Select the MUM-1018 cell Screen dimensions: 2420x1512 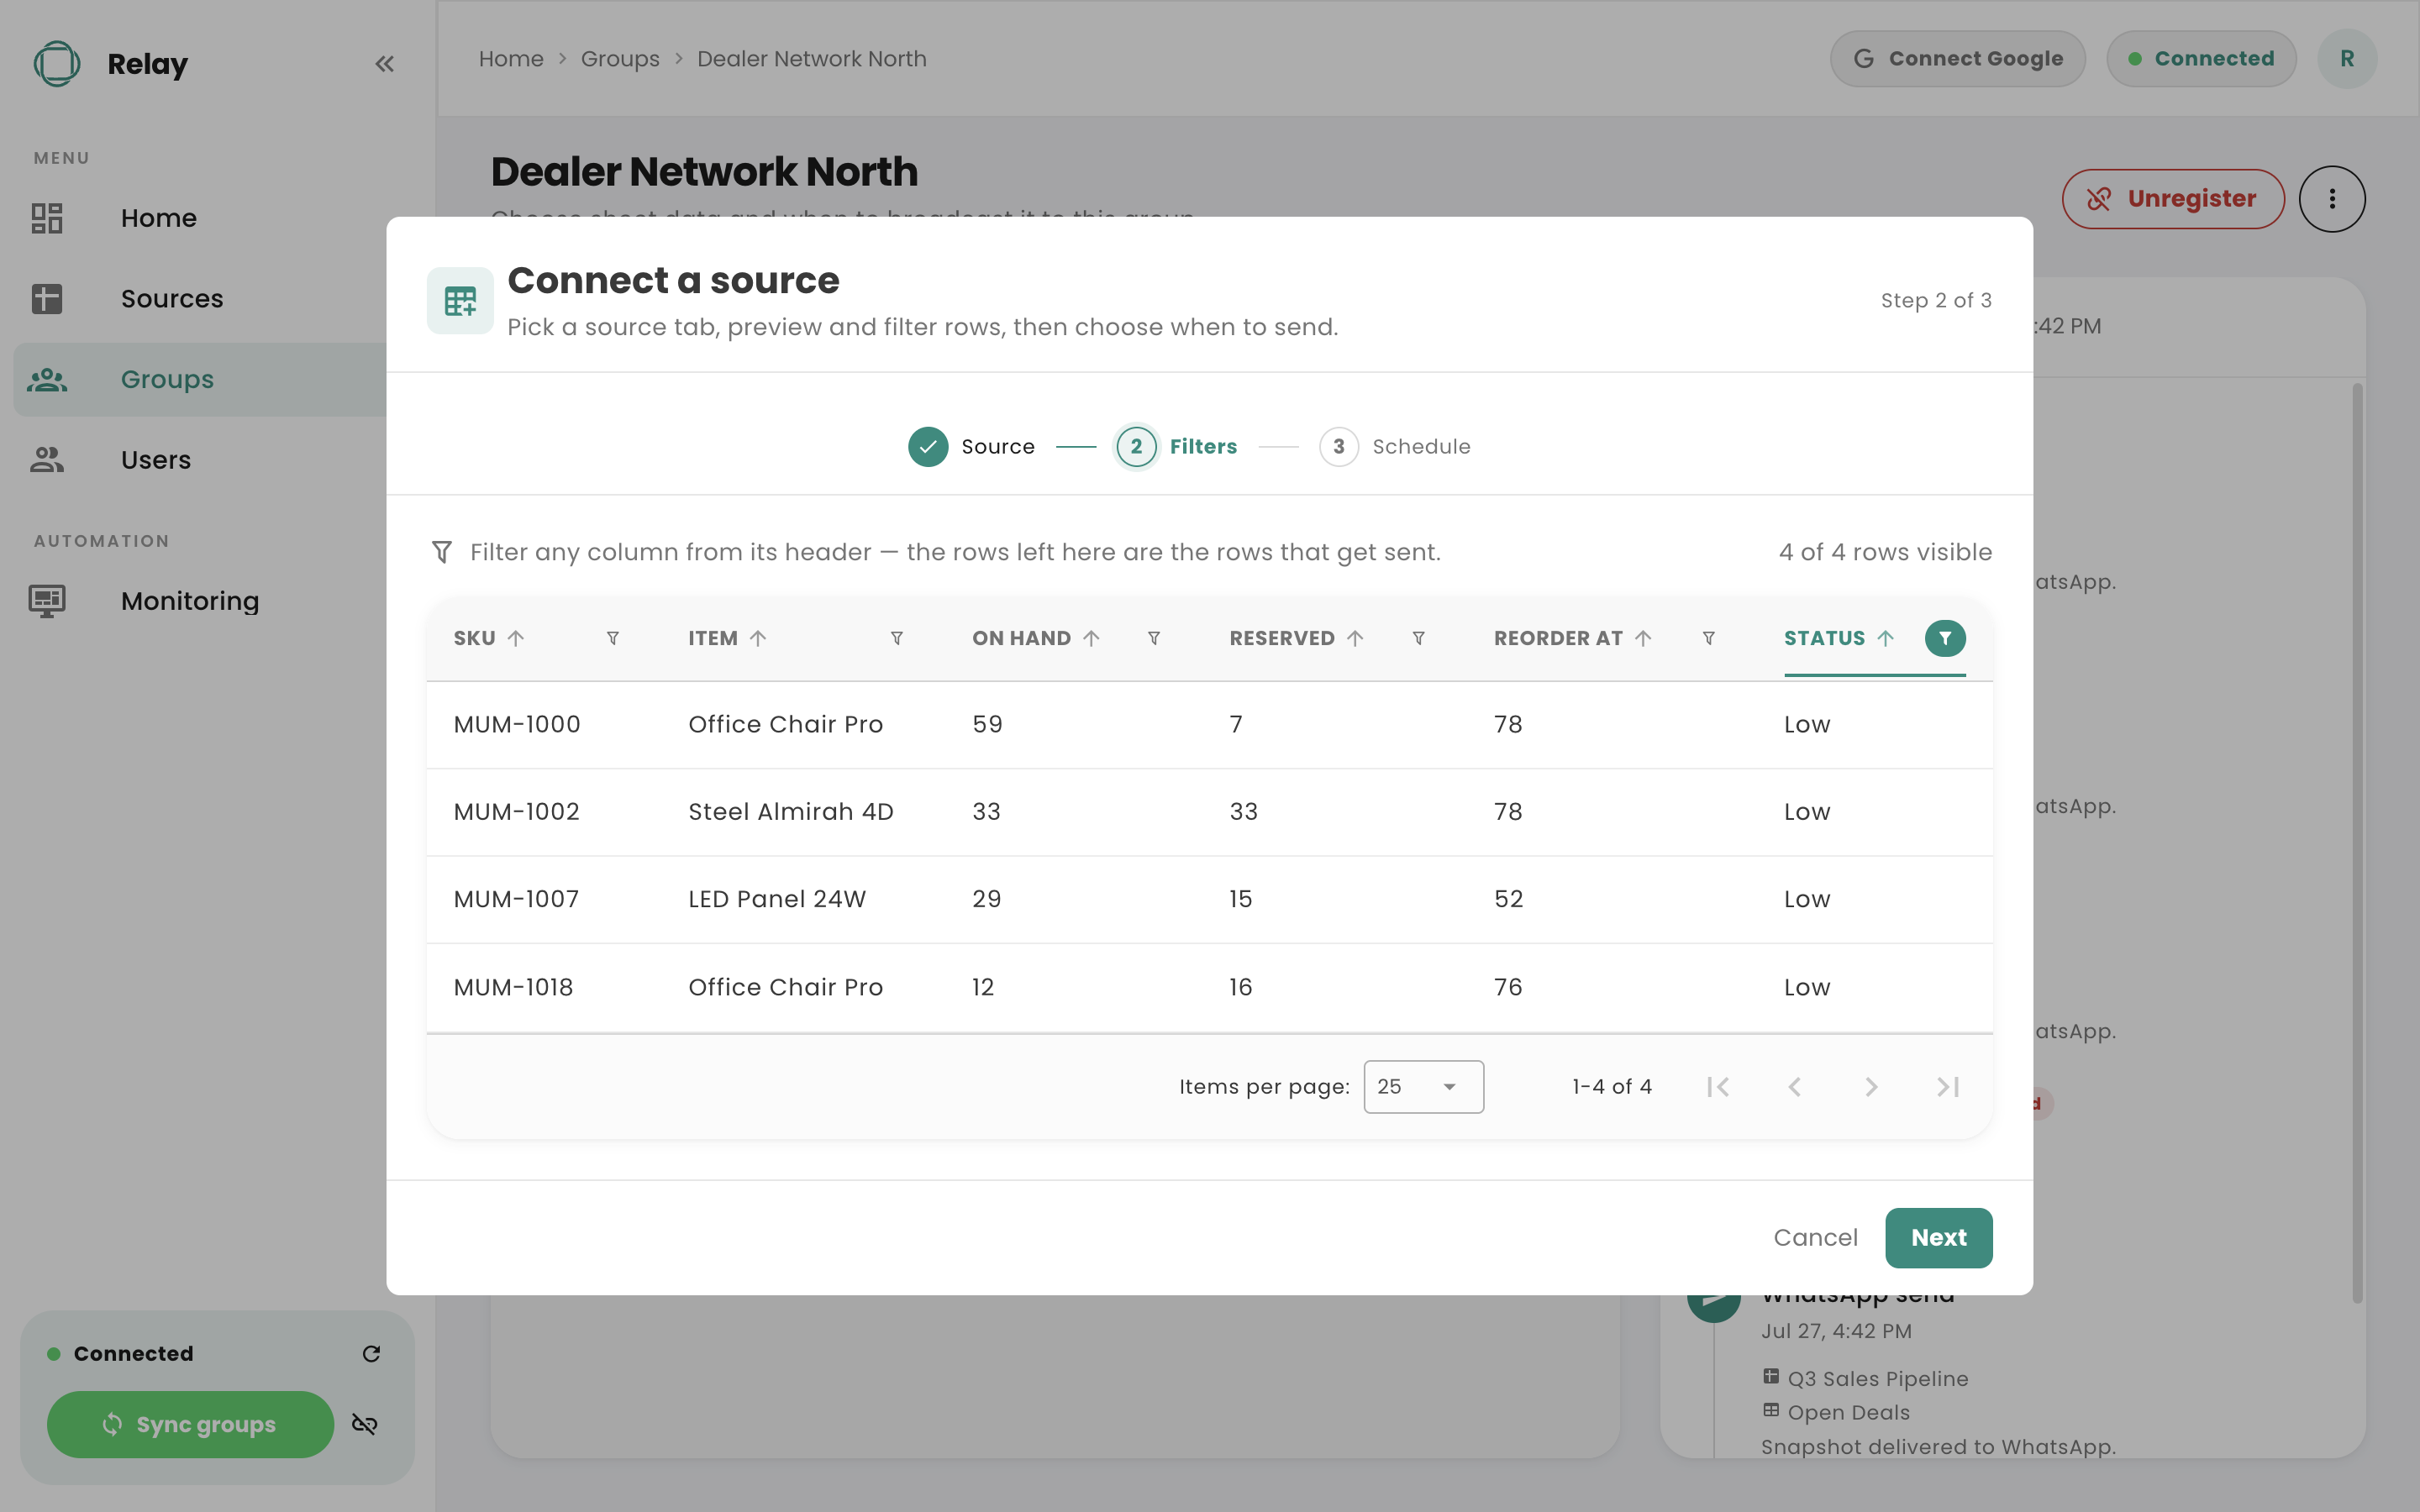click(x=514, y=987)
